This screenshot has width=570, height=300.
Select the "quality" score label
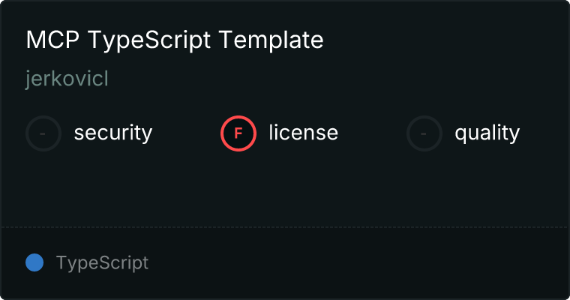[x=487, y=133]
